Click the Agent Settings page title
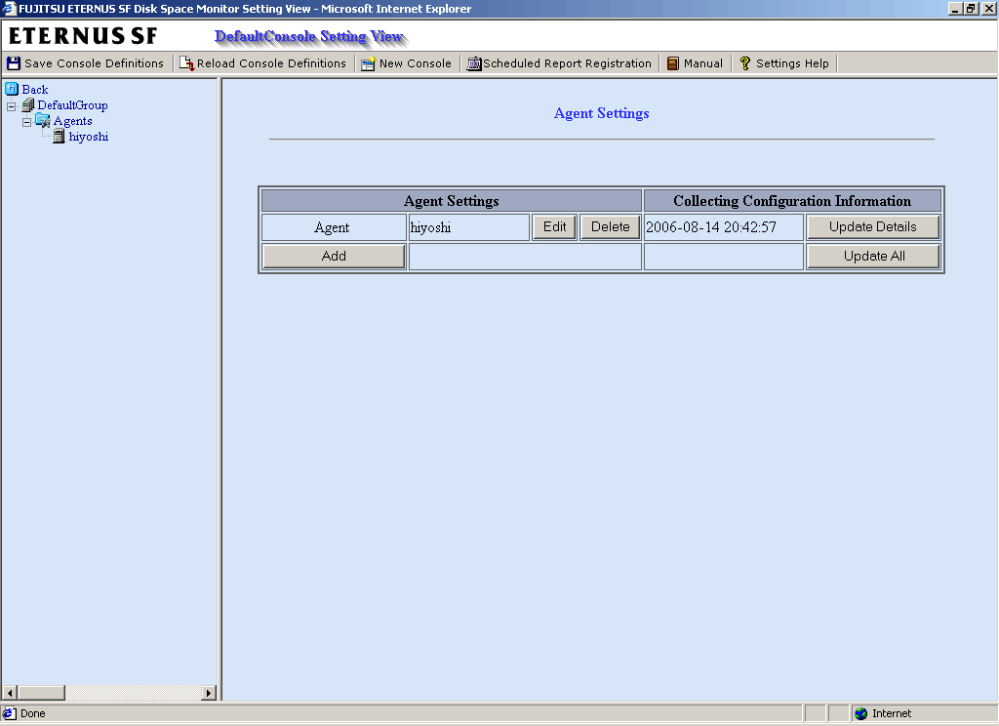The image size is (999, 726). click(x=601, y=113)
